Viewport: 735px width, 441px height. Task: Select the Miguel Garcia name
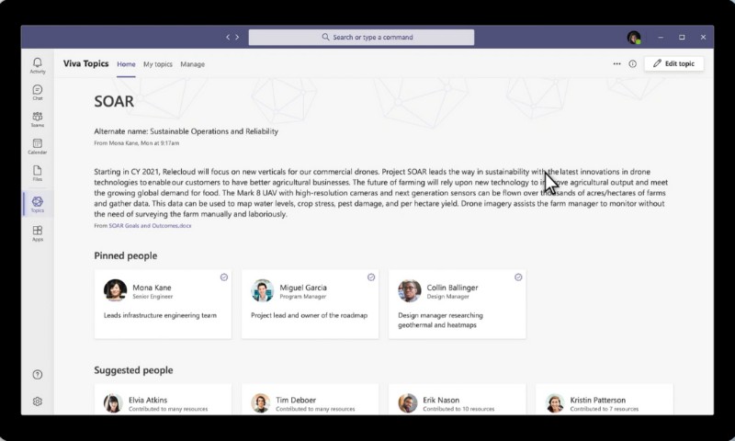(x=303, y=288)
